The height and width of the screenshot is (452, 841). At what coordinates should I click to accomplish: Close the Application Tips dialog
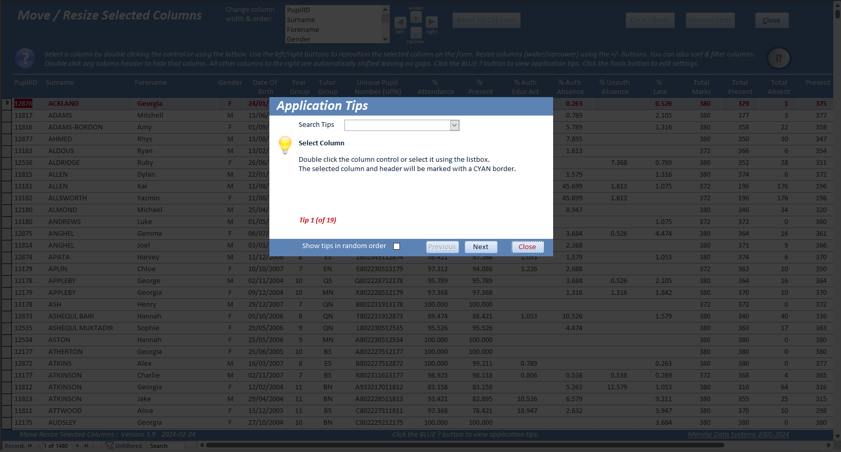(x=527, y=247)
